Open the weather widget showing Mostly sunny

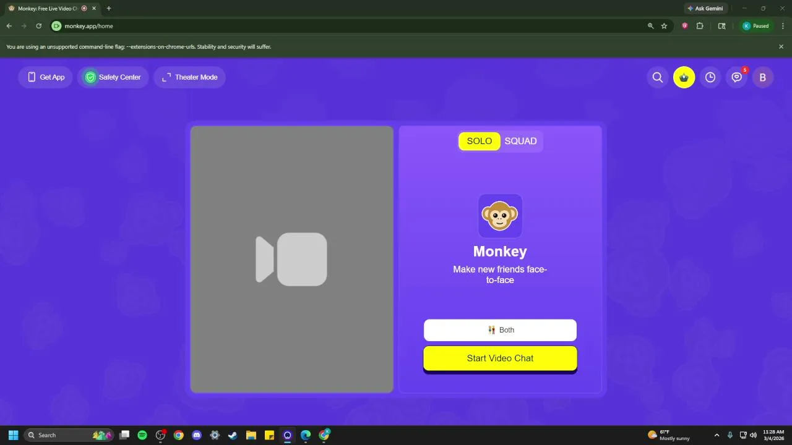click(x=669, y=435)
